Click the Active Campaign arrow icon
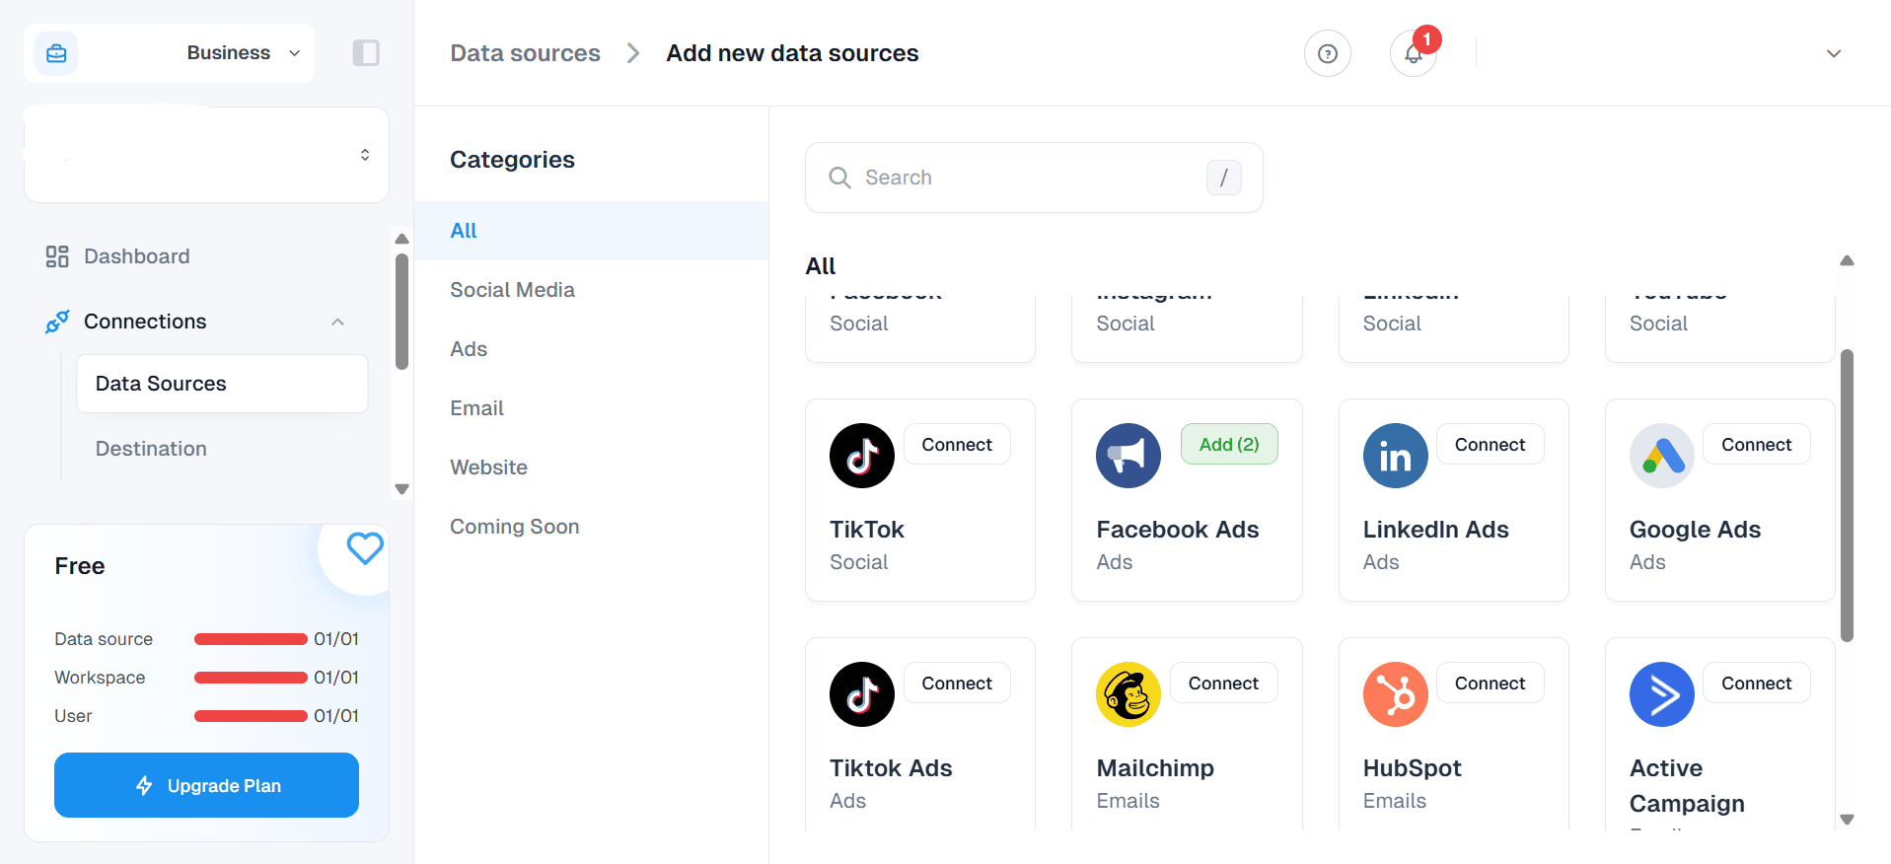Image resolution: width=1891 pixels, height=864 pixels. pos(1661,694)
